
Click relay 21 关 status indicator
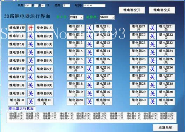[x=152, y=28]
